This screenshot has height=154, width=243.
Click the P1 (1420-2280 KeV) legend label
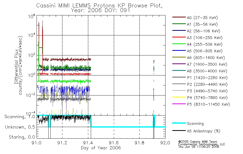[207, 78]
